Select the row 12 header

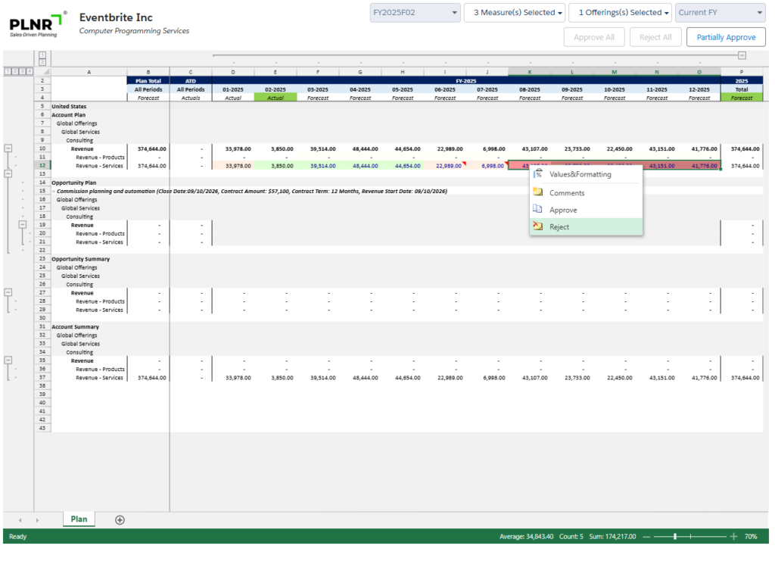(42, 166)
